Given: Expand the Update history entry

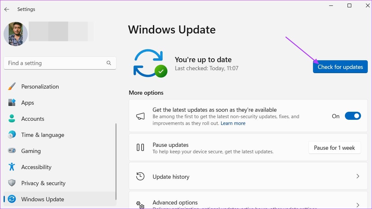Looking at the screenshot, I should (357, 176).
